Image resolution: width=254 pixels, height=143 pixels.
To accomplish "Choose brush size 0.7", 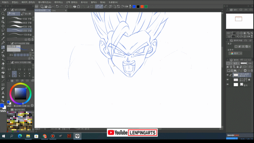I will click(x=10, y=68).
